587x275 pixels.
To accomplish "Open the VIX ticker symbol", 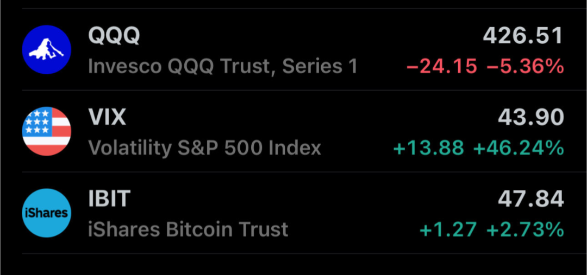I will [107, 117].
